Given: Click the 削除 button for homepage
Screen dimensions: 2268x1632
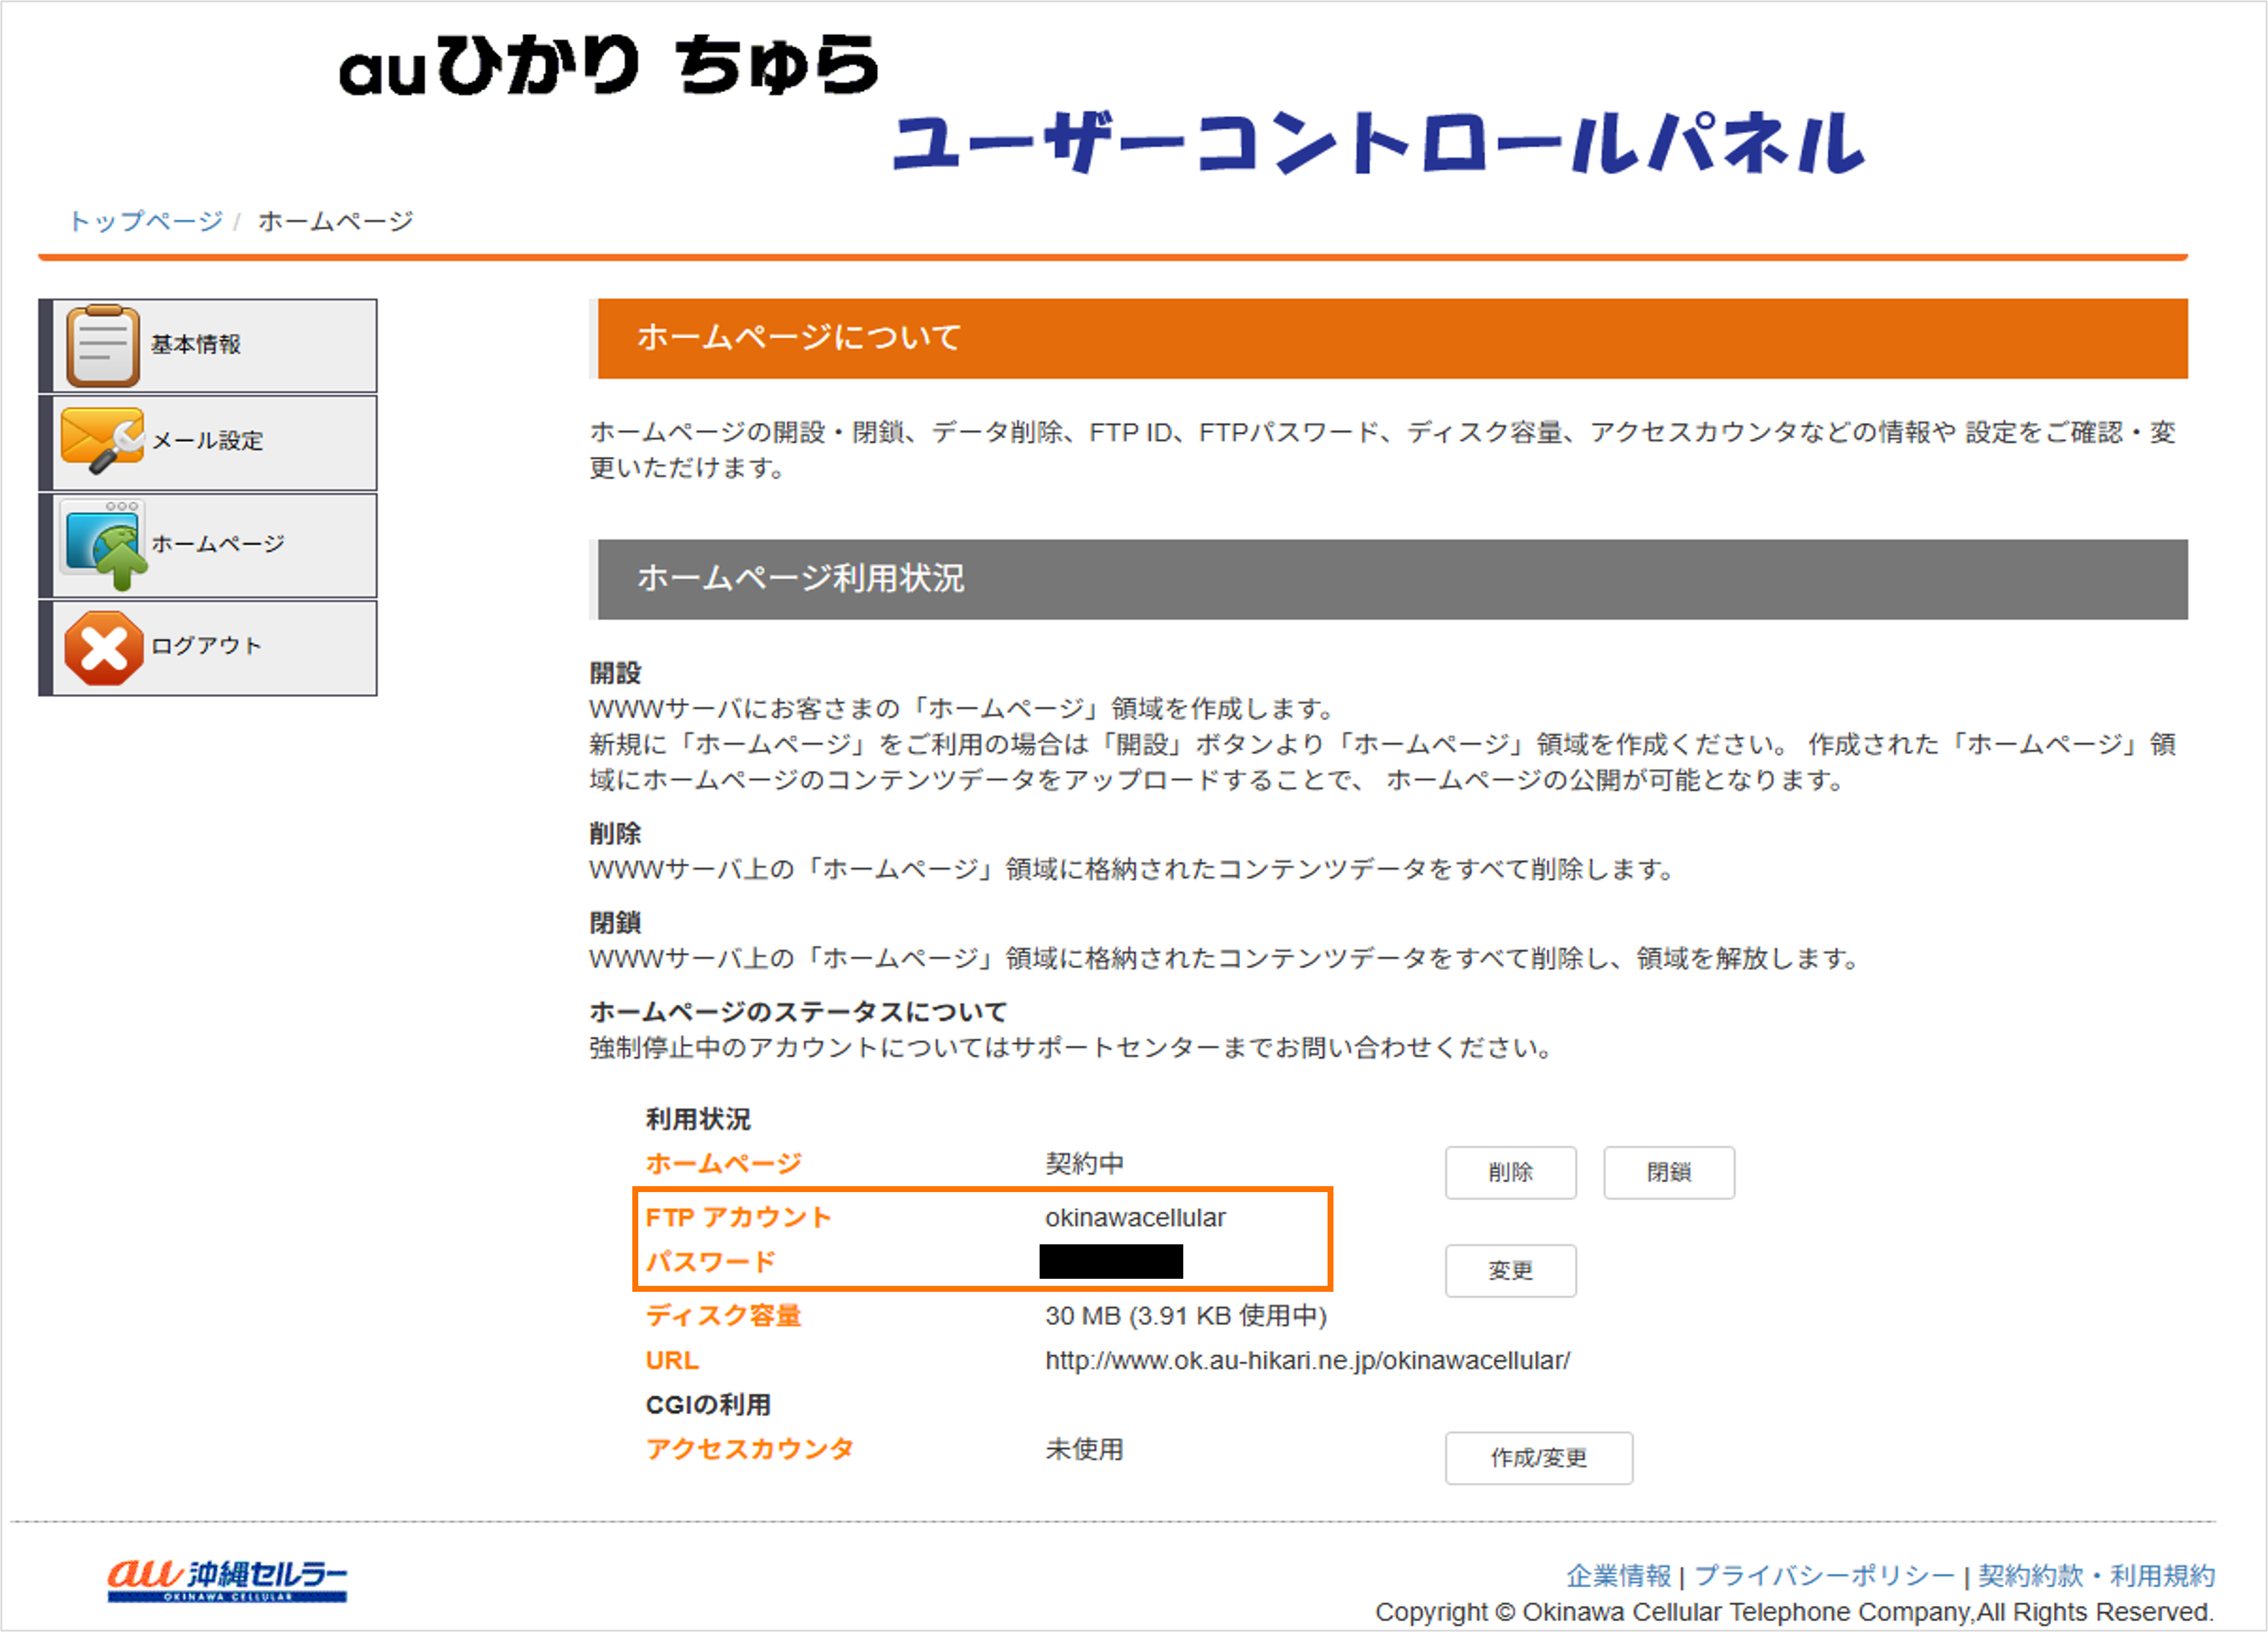Looking at the screenshot, I should (1510, 1172).
